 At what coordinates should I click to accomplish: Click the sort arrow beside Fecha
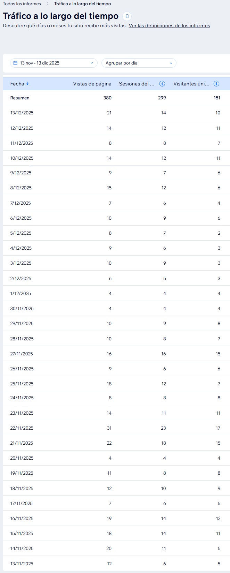(x=28, y=84)
